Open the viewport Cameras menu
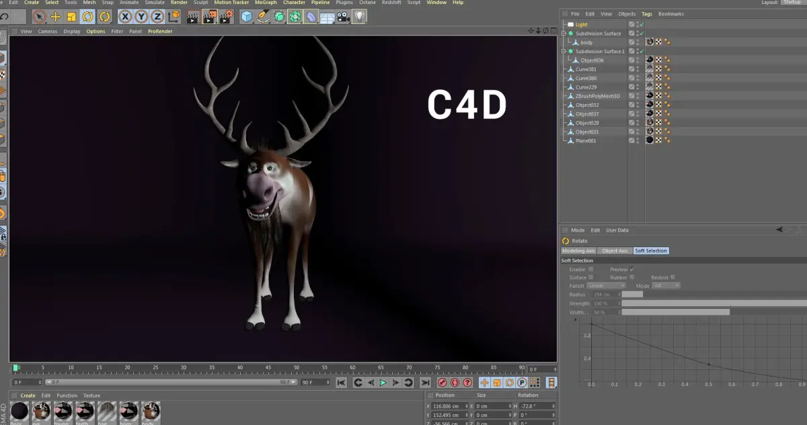807x425 pixels. [x=47, y=31]
